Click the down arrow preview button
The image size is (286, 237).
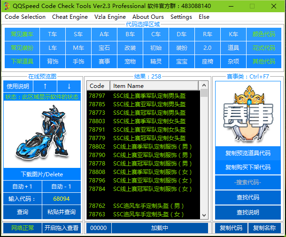69,86
